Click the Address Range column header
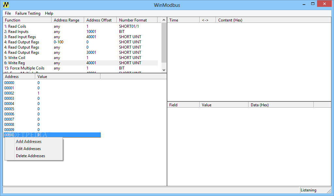The width and height of the screenshot is (334, 196). [x=68, y=20]
